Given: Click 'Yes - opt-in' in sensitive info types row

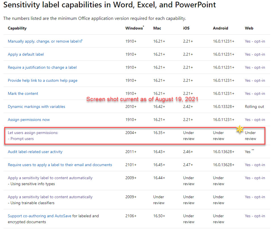Looking at the screenshot, I should (255, 178).
